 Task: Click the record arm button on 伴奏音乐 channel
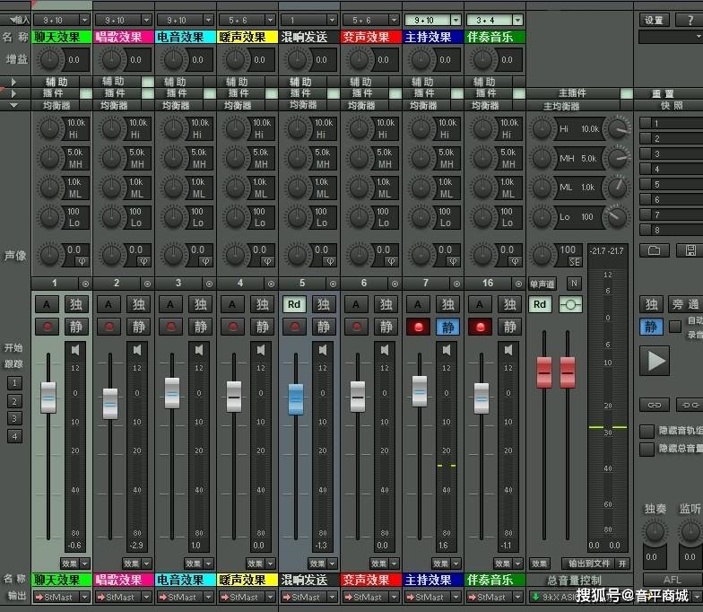[480, 327]
